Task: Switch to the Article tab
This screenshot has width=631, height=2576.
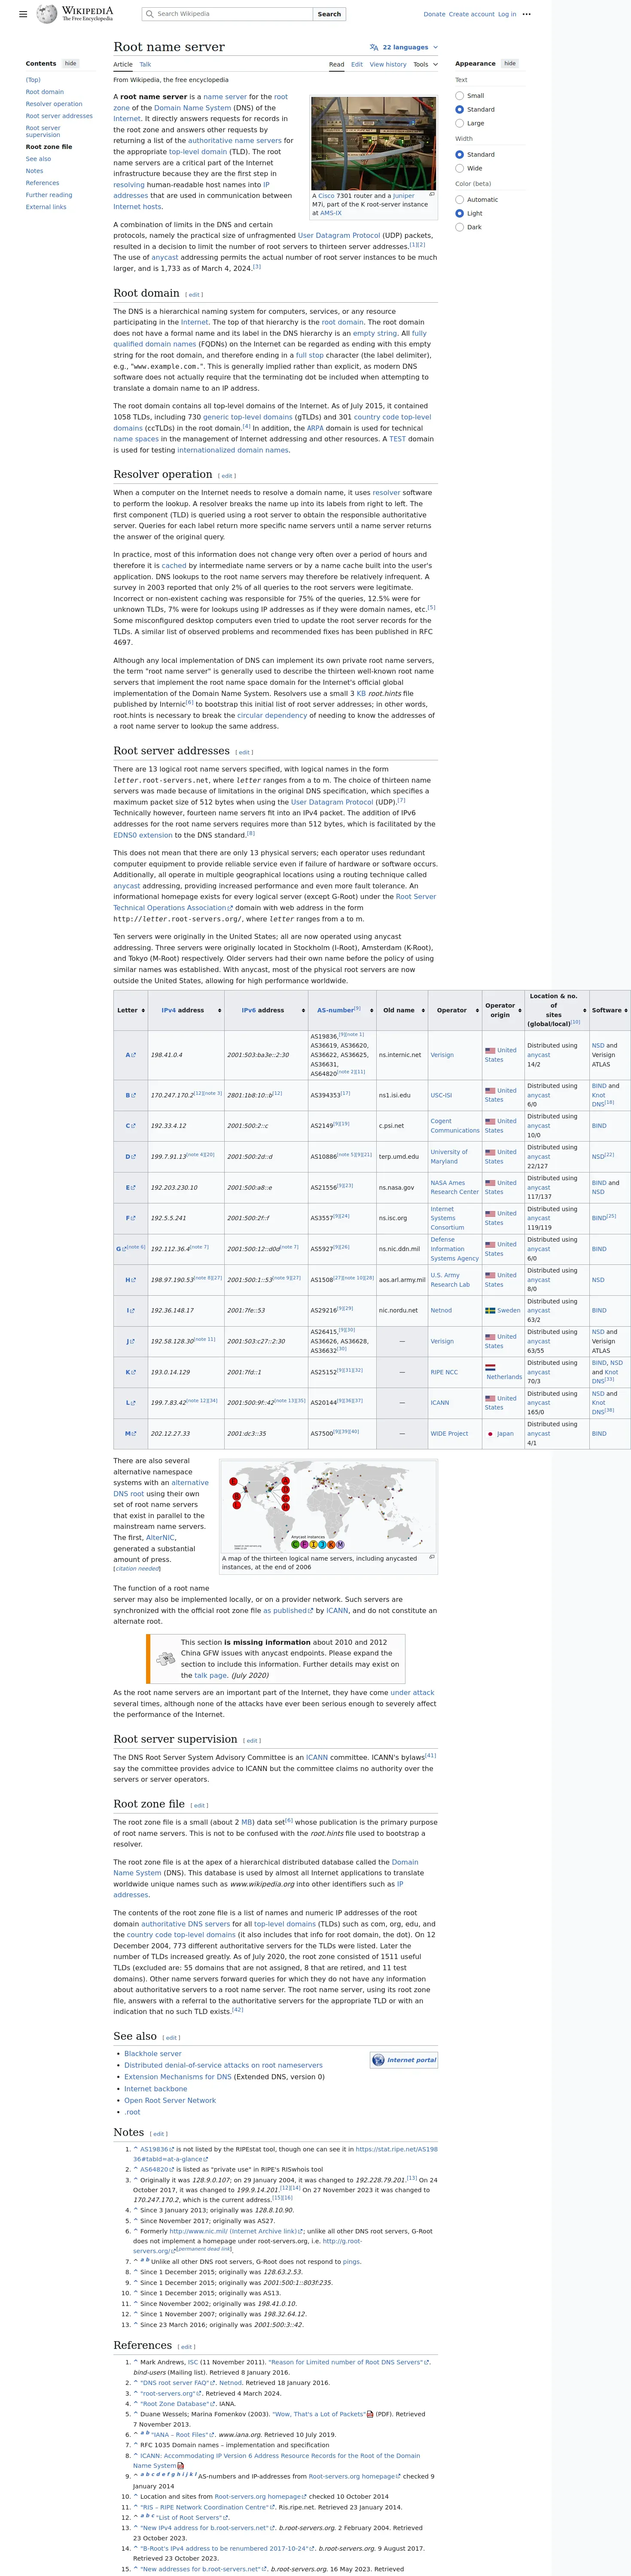Action: coord(123,64)
